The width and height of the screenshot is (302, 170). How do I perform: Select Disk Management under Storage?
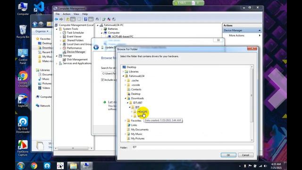77,59
